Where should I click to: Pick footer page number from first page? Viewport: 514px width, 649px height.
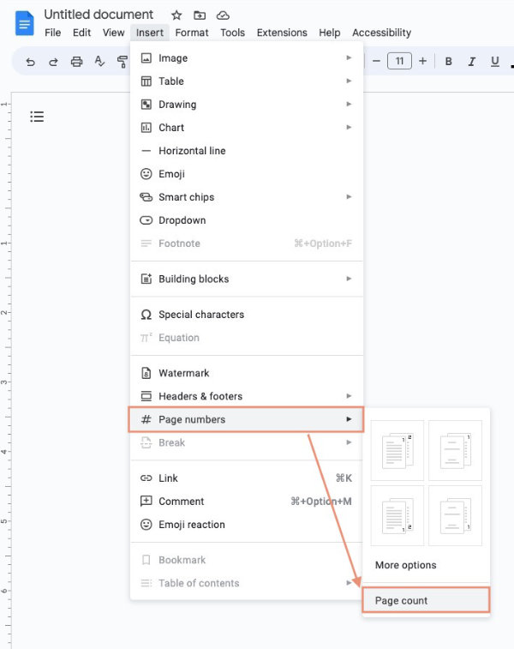pyautogui.click(x=397, y=516)
